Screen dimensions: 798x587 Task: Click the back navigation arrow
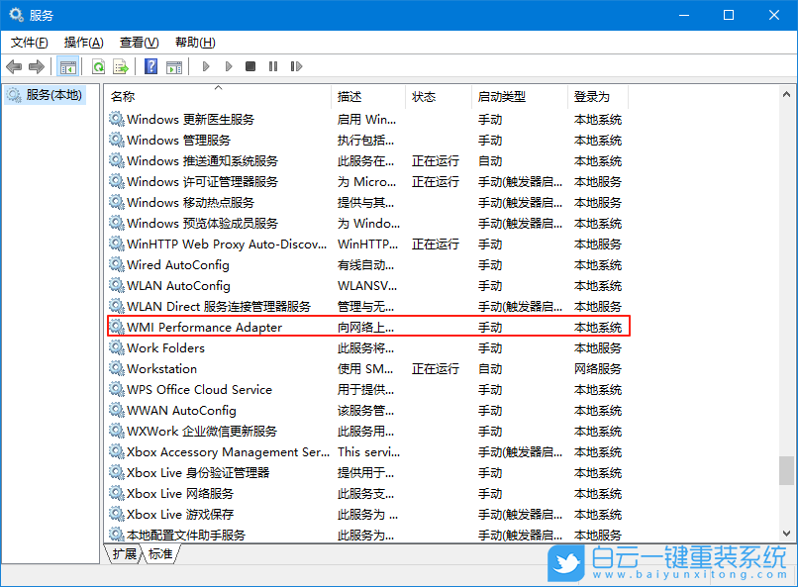coord(14,66)
